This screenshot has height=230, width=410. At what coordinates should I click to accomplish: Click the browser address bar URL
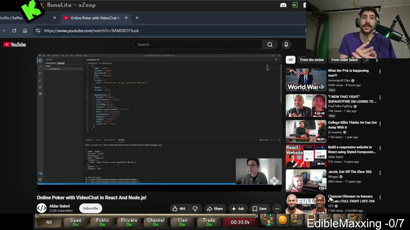click(92, 31)
